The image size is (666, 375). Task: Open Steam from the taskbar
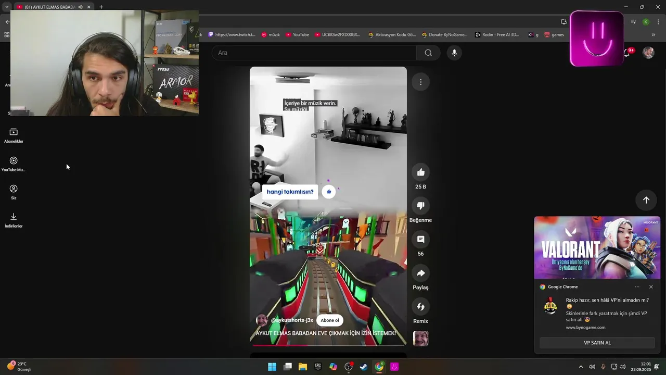pyautogui.click(x=364, y=367)
